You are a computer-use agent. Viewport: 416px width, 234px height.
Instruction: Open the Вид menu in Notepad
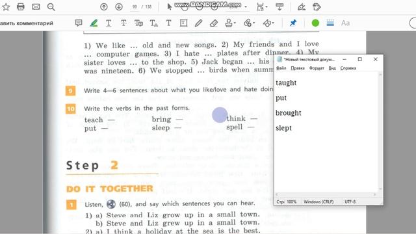[332, 68]
